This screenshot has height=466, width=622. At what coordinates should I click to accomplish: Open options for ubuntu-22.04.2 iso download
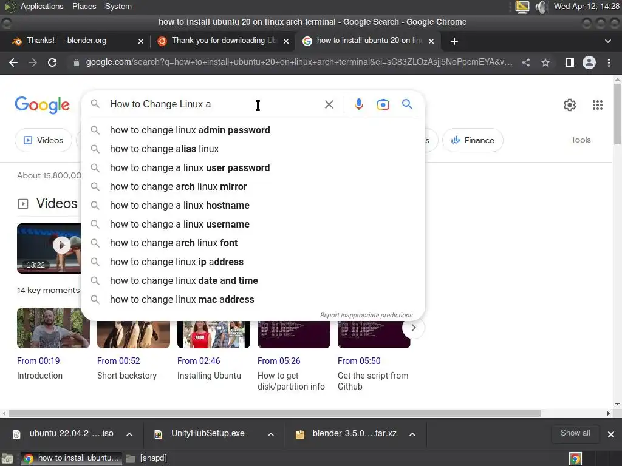pyautogui.click(x=129, y=434)
